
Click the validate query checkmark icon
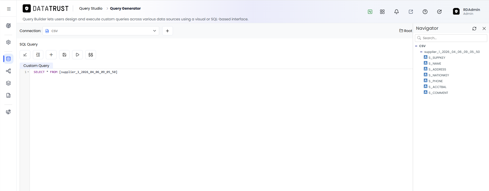(25, 55)
